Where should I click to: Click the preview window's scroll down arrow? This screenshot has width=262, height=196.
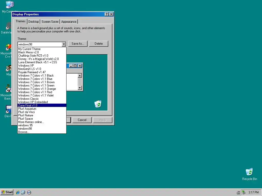point(80,88)
